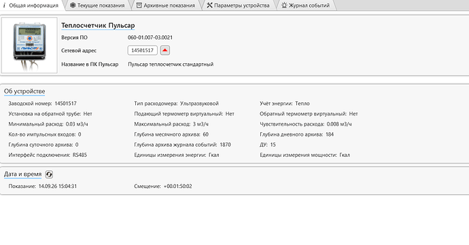The width and height of the screenshot is (469, 245).
Task: Click the hexagon icon of Текущие показания
Action: click(x=73, y=5)
